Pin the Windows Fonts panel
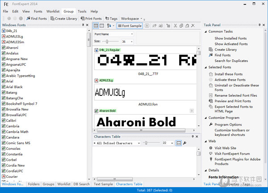Screen dimensions: 268x193 click(83, 25)
